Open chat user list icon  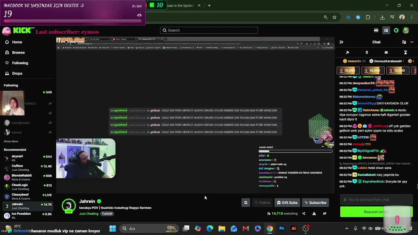coord(404,42)
